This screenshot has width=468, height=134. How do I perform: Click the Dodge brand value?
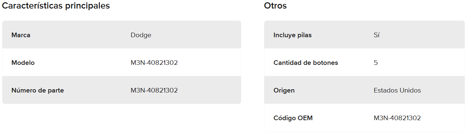point(141,35)
